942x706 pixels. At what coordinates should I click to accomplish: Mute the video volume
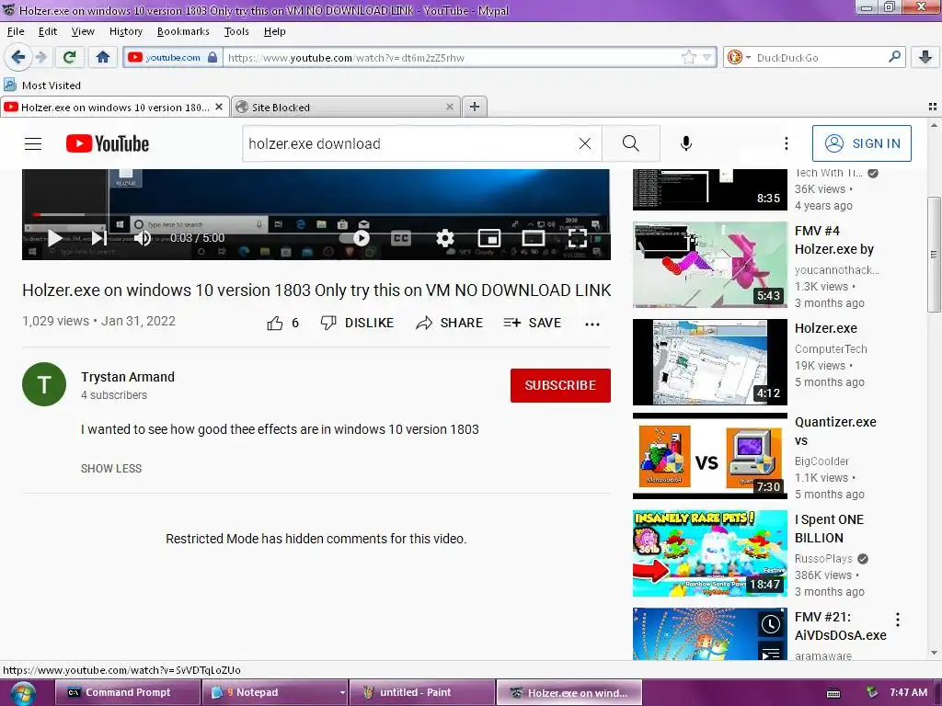(x=143, y=238)
